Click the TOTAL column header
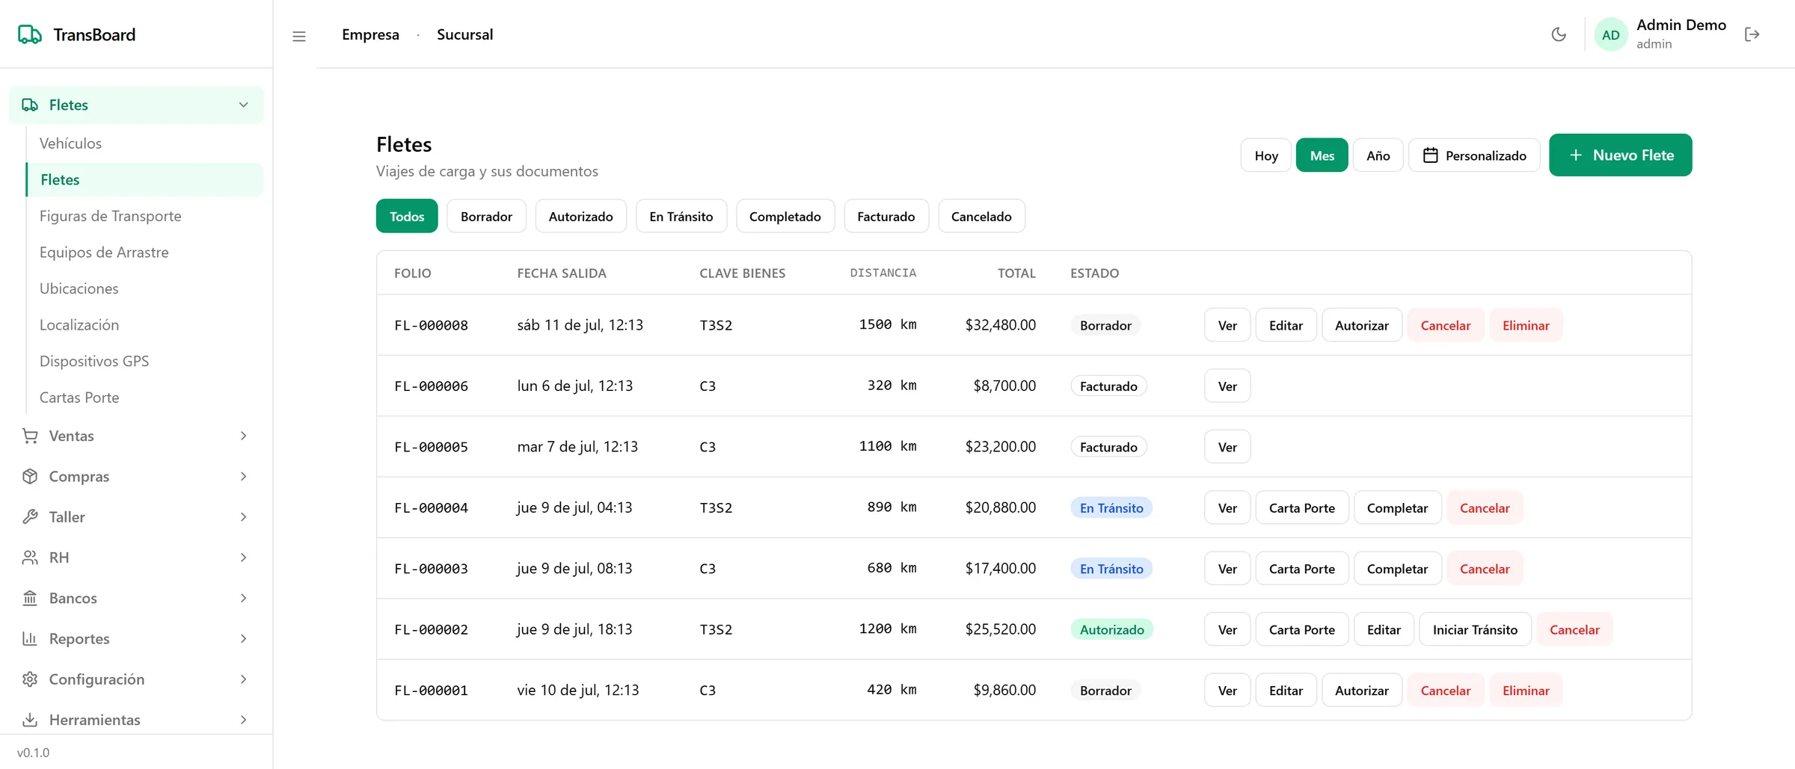 [x=1016, y=273]
